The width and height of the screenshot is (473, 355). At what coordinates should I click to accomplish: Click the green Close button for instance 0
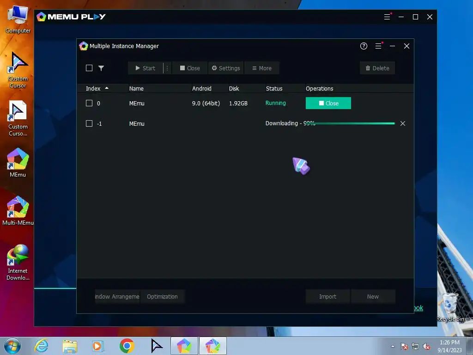pos(328,103)
